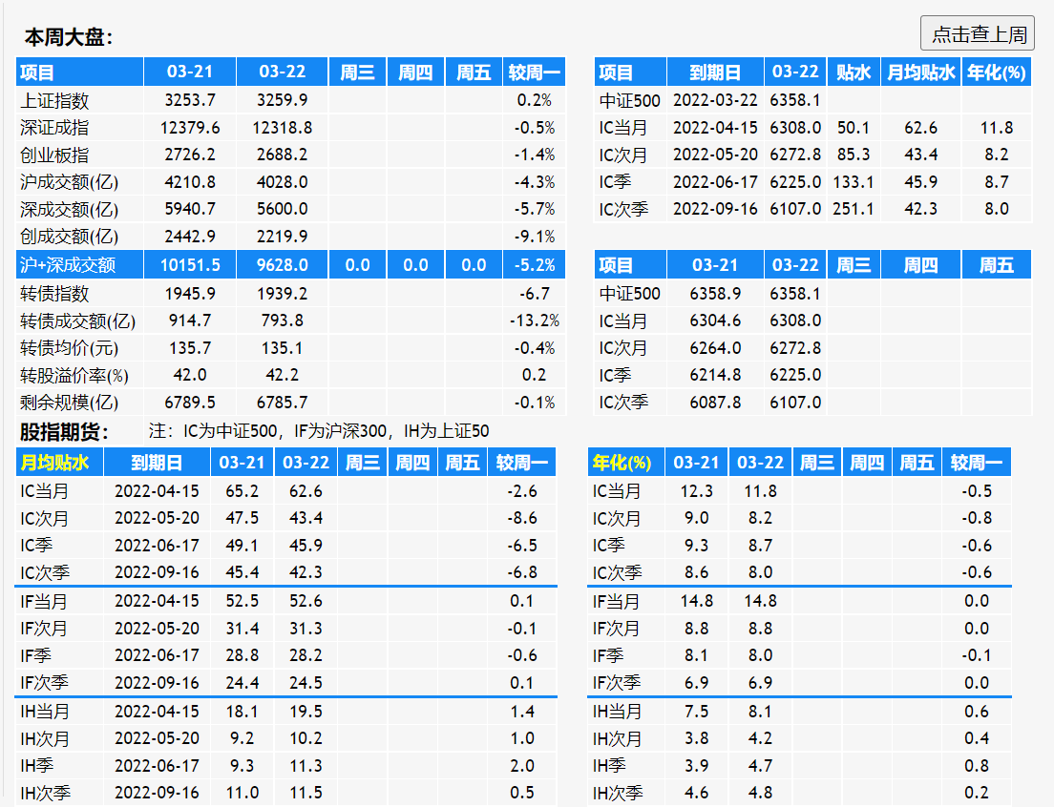Click 5940.7 in the 深成交额 row
This screenshot has width=1054, height=807.
pyautogui.click(x=190, y=209)
